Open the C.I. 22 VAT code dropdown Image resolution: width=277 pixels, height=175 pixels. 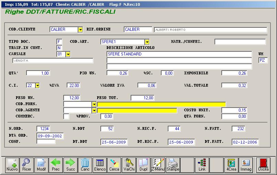(37, 85)
